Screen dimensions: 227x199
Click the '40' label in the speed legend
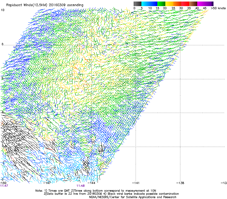click(197, 8)
